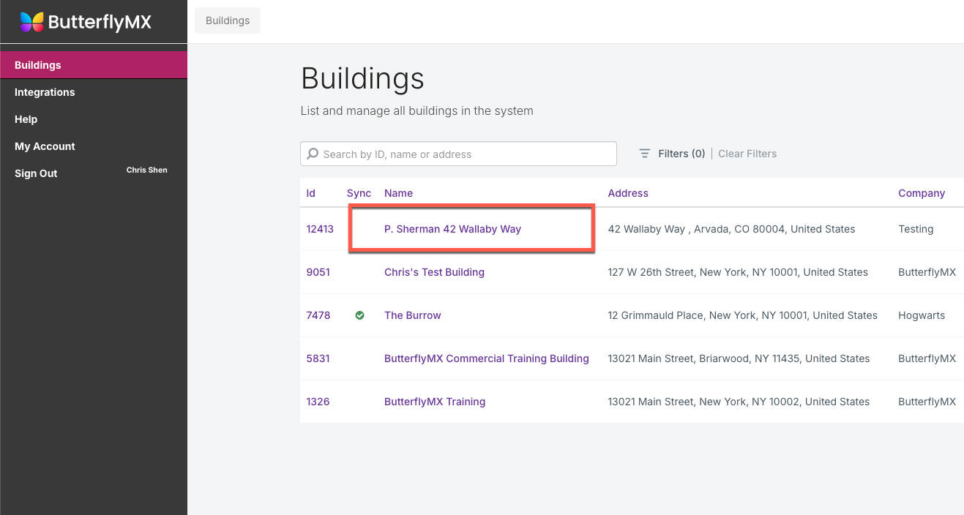Open Chris's Test Building link
The width and height of the screenshot is (964, 515).
tap(434, 272)
